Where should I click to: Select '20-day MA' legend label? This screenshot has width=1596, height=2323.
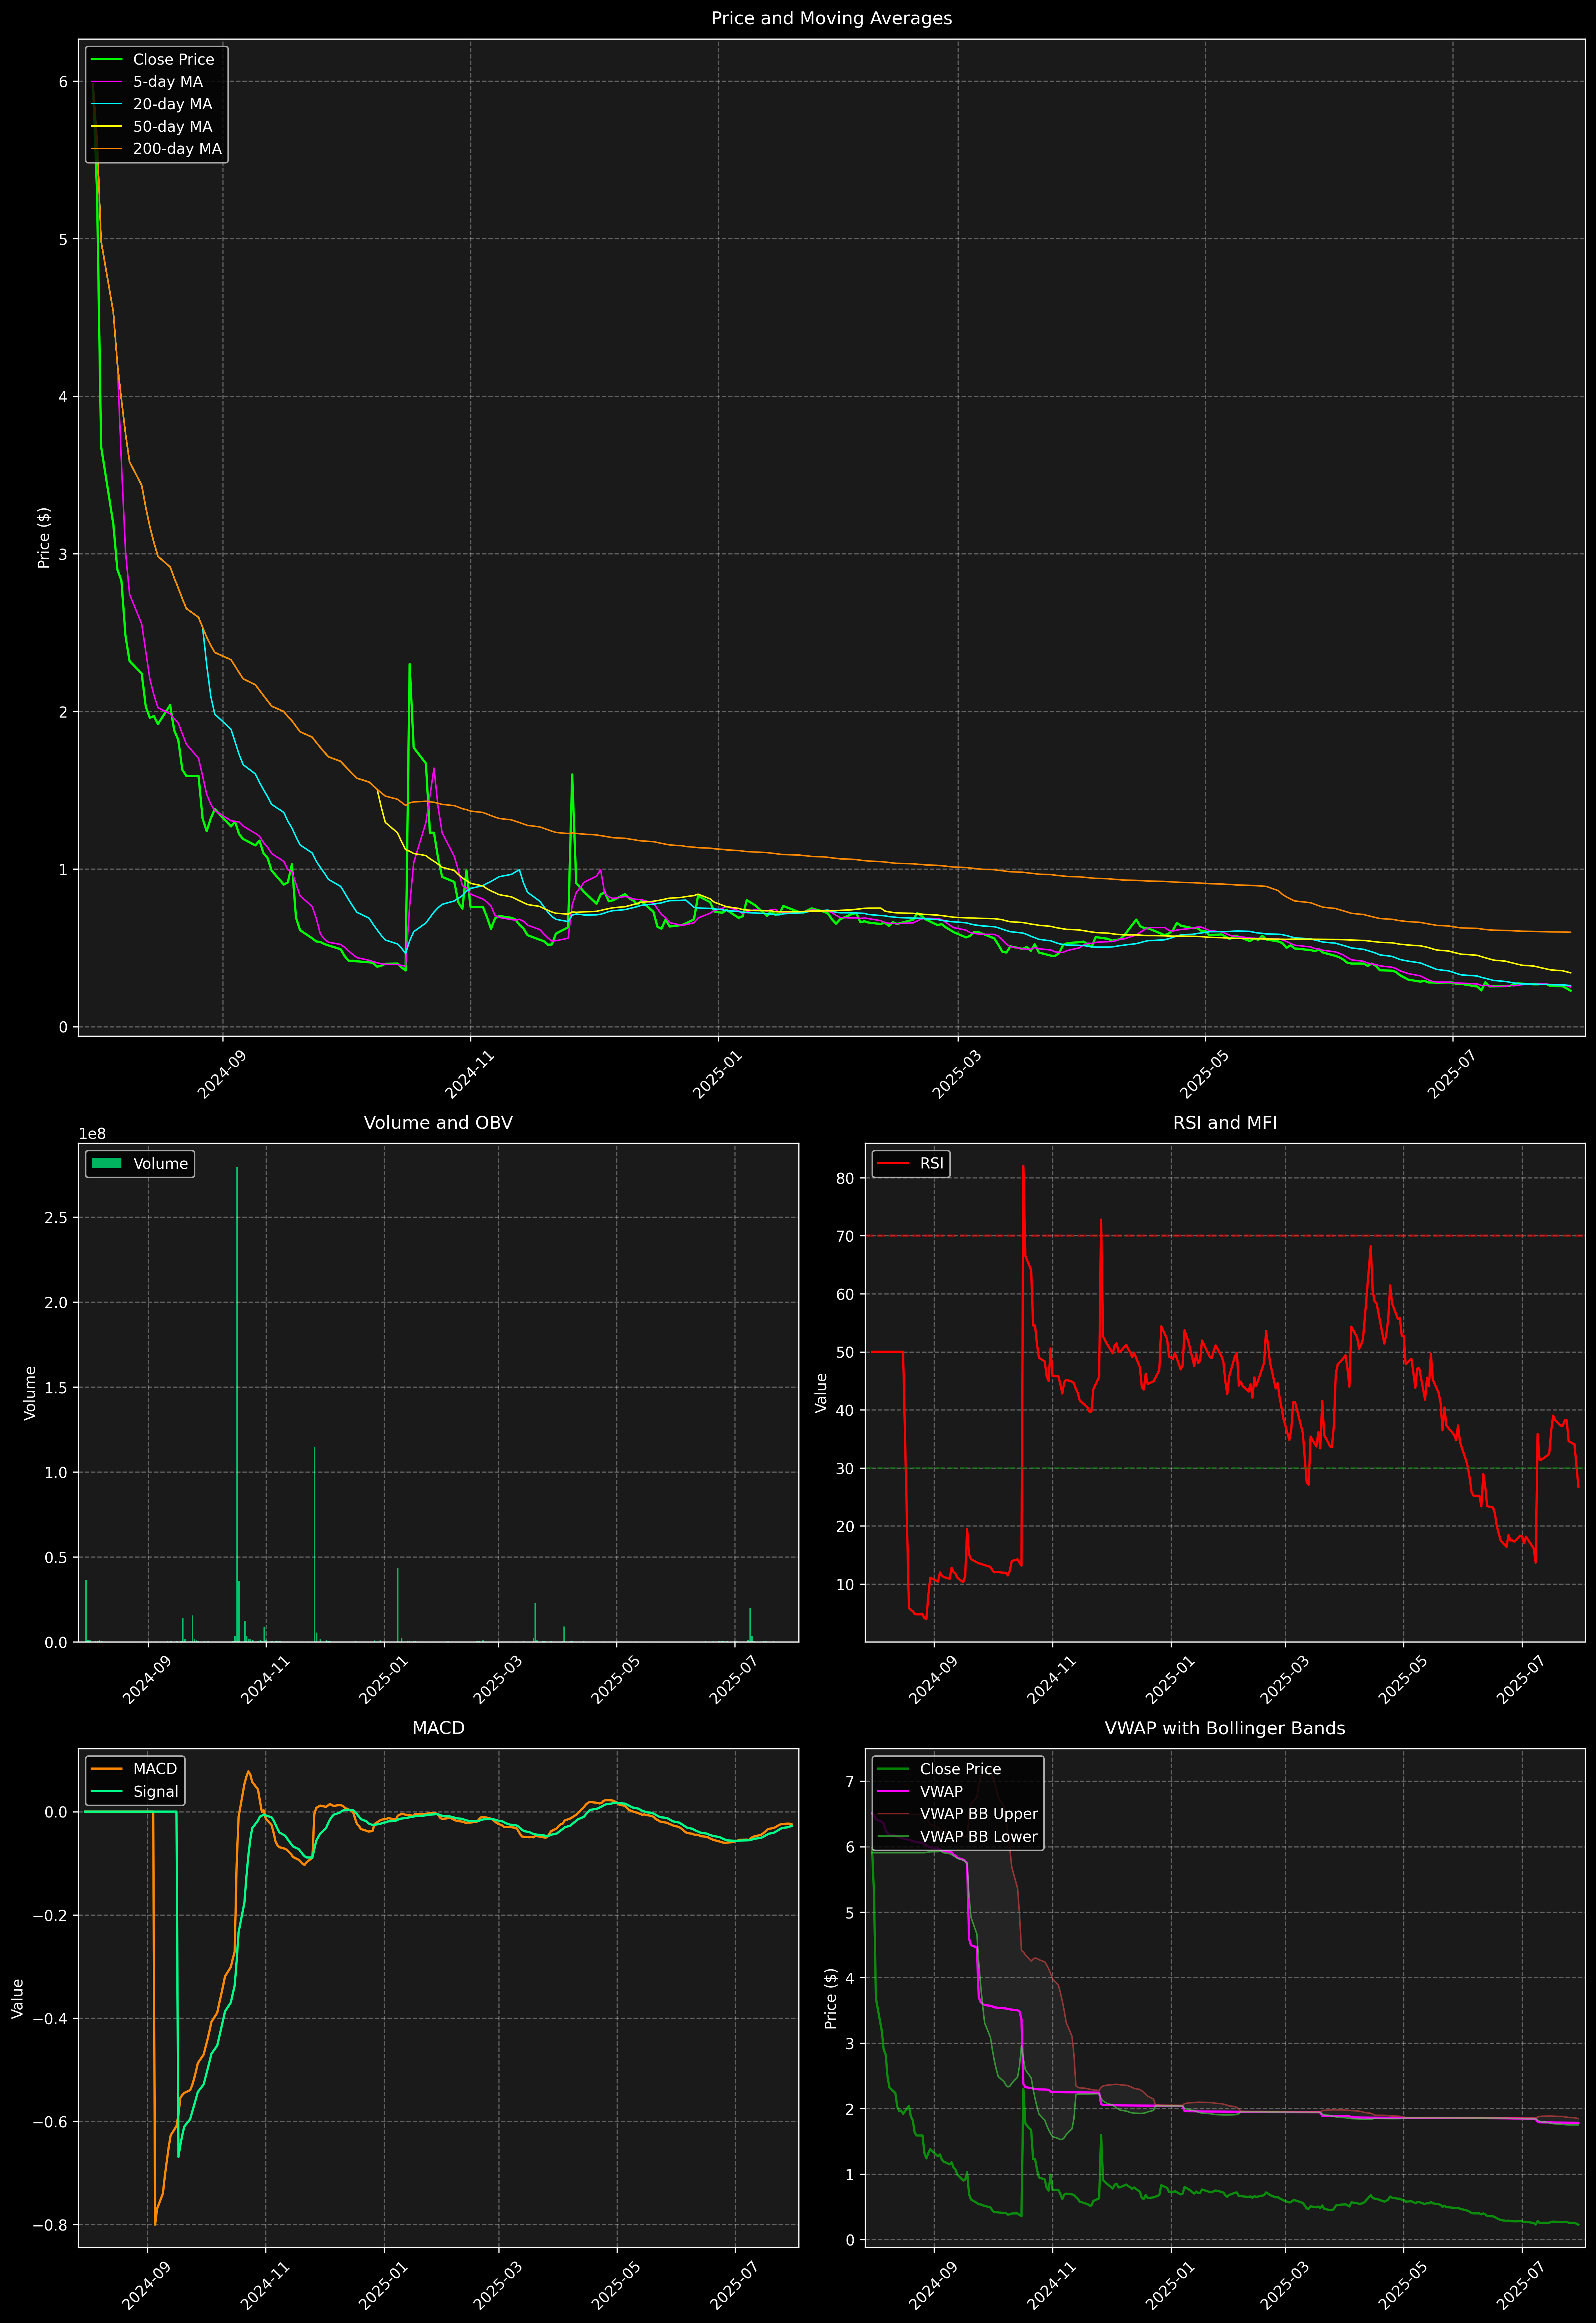coord(173,104)
